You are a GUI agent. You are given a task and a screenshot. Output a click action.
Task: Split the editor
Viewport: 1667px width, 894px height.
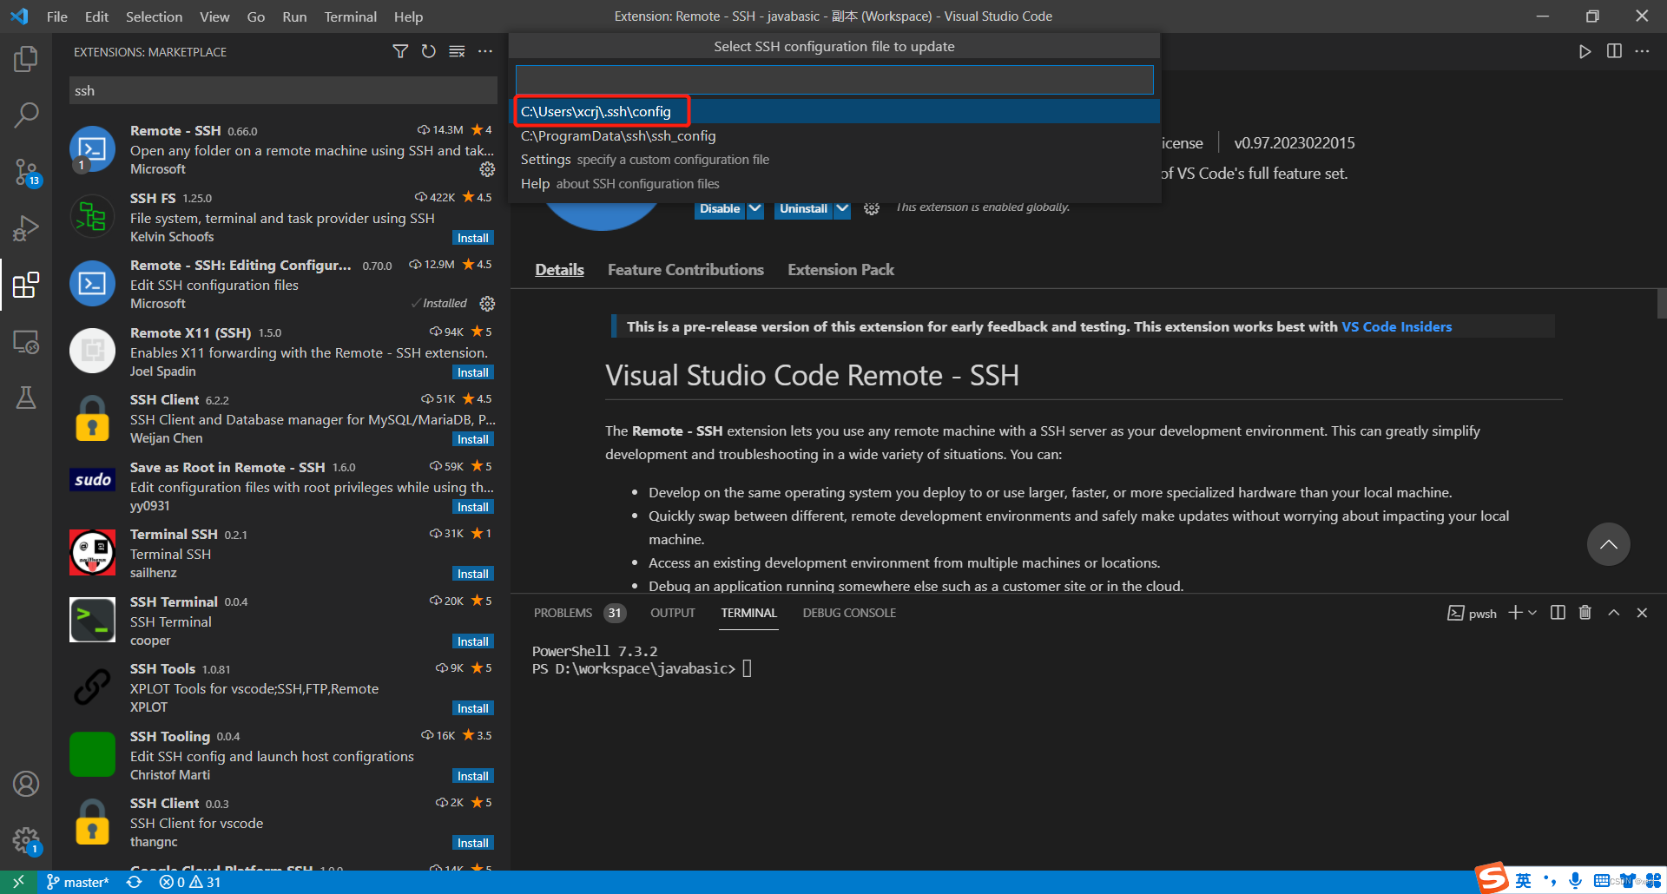1614,50
